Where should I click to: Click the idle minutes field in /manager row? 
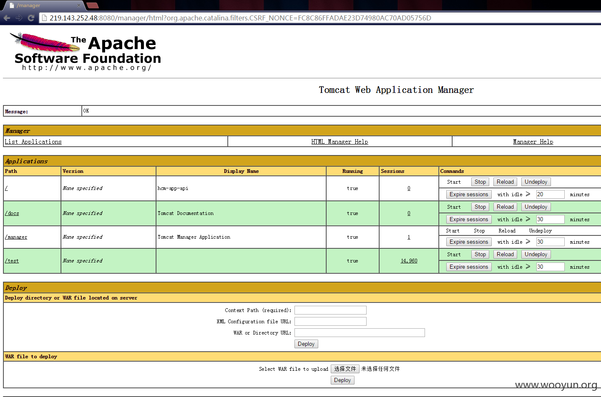[550, 242]
